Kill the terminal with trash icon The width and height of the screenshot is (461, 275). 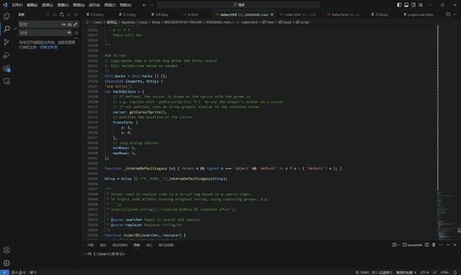point(433,245)
